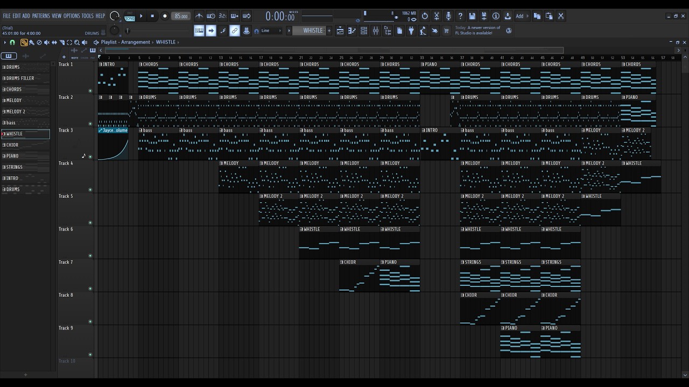Arm the Record button
The width and height of the screenshot is (689, 387).
165,16
